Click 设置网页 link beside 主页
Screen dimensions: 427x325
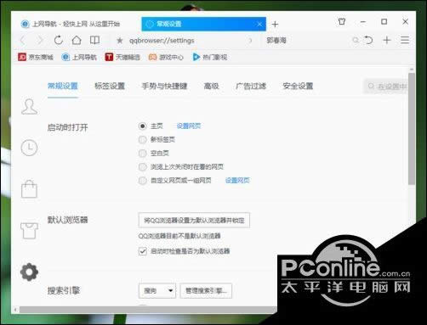[189, 126]
